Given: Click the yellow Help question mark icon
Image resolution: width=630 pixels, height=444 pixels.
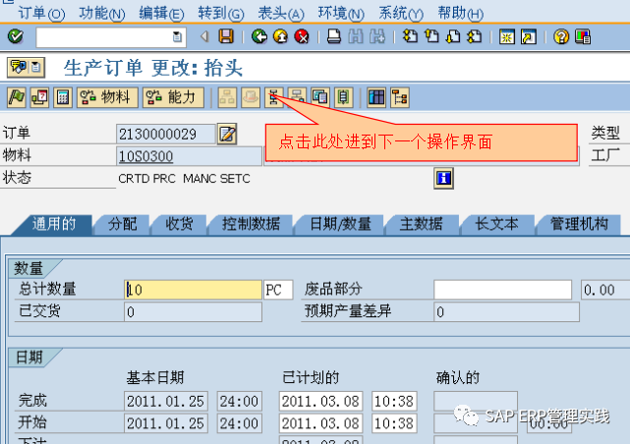Looking at the screenshot, I should tap(561, 37).
